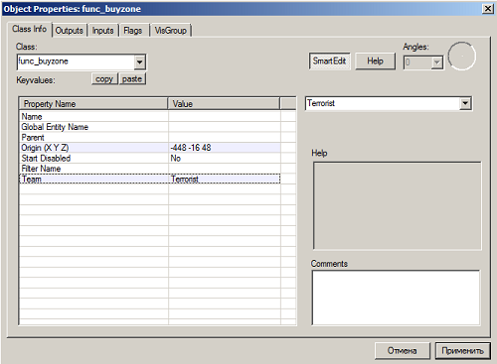The height and width of the screenshot is (364, 497).
Task: Select the Global Entity Name row
Action: (x=150, y=127)
